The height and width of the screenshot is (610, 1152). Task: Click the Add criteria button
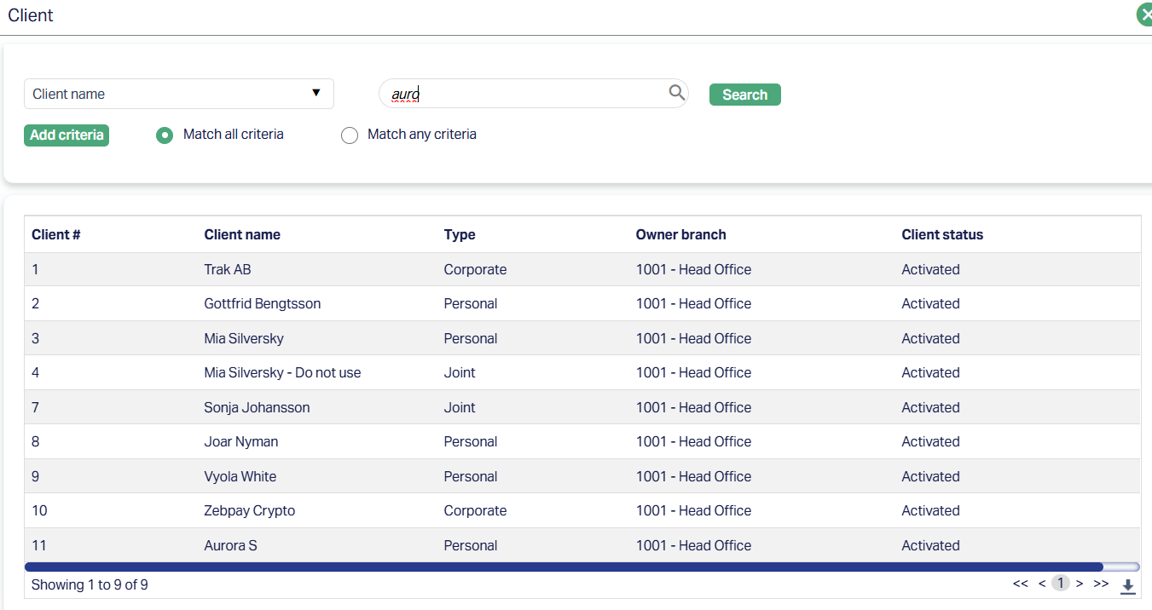[67, 135]
